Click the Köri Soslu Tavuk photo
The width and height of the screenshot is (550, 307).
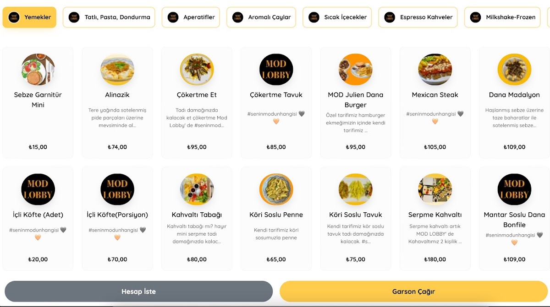(356, 189)
